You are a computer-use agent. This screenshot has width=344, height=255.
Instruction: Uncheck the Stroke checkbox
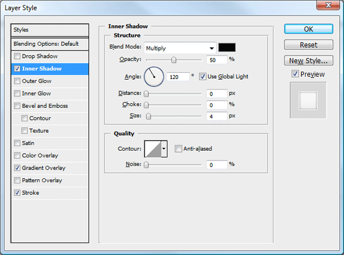17,193
